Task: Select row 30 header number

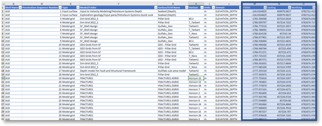Action: pyautogui.click(x=3, y=115)
